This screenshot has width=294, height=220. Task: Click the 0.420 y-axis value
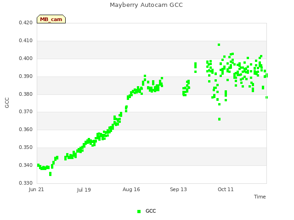26,22
